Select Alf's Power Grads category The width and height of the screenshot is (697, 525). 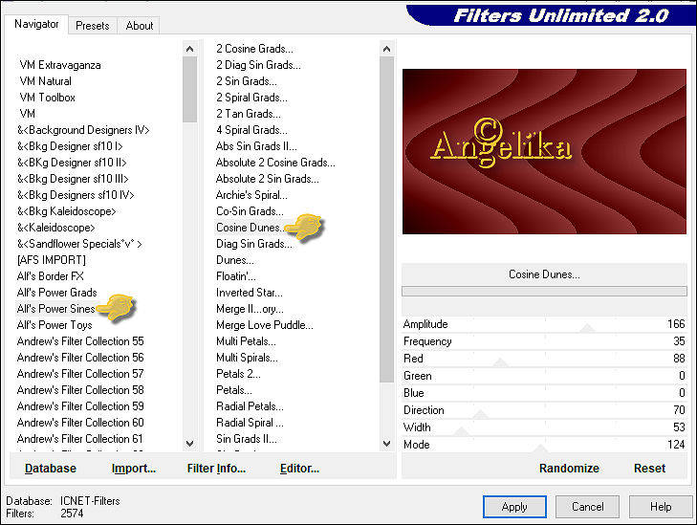coord(57,293)
